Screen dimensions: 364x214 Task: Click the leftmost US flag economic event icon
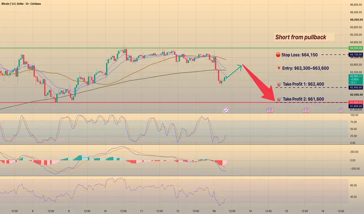click(268, 110)
